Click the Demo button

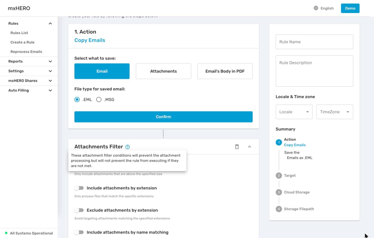click(x=350, y=8)
